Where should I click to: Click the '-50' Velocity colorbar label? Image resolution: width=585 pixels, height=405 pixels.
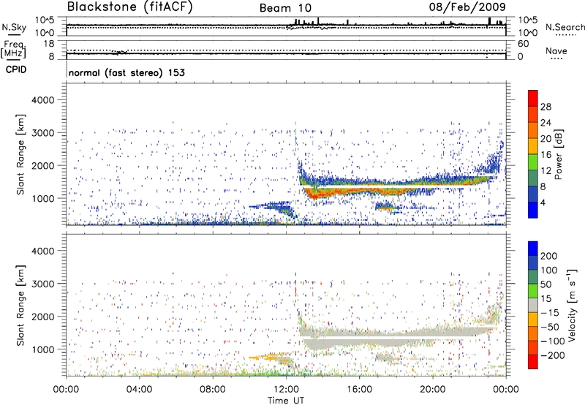coord(550,327)
